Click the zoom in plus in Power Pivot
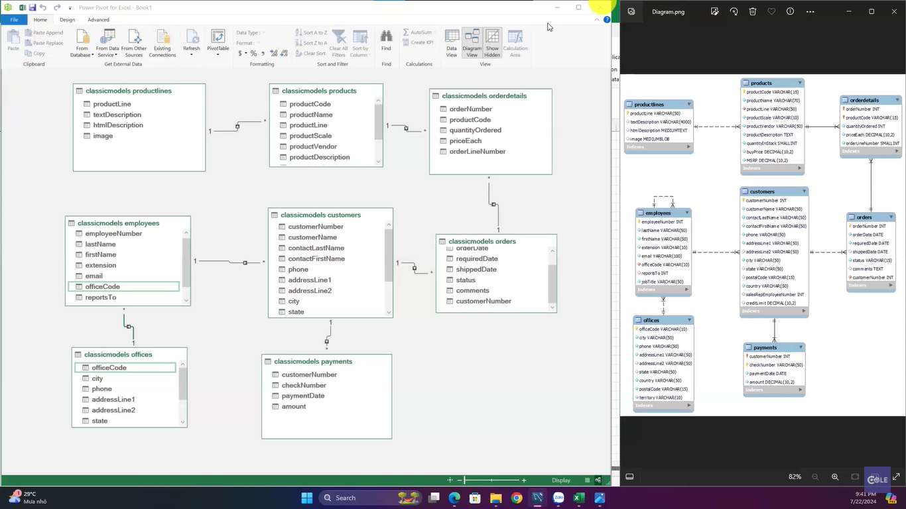 (524, 480)
